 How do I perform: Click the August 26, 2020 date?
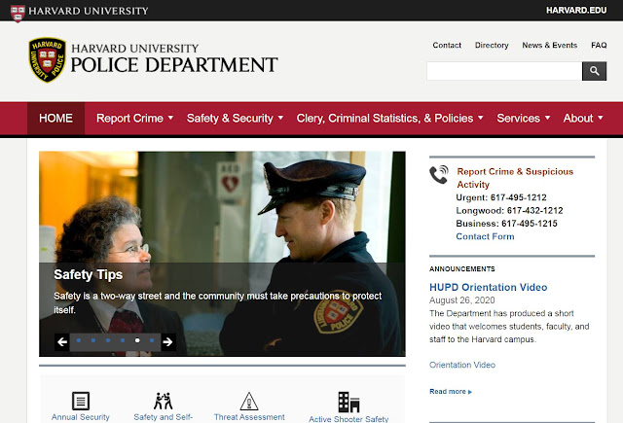[462, 300]
